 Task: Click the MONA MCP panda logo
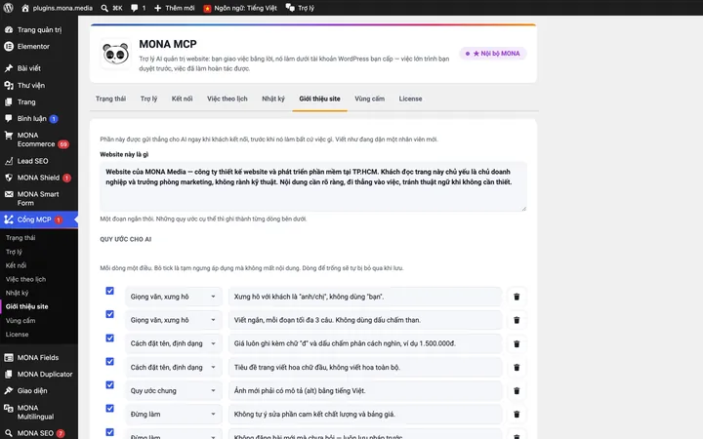pyautogui.click(x=115, y=54)
